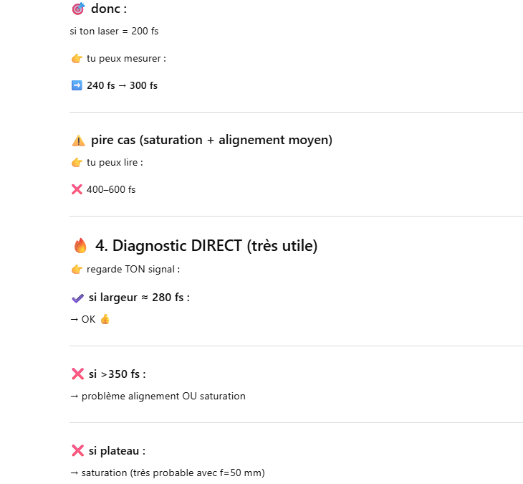Click the red cross before "400–600 fs"
Image resolution: width=523 pixels, height=484 pixels.
click(77, 190)
